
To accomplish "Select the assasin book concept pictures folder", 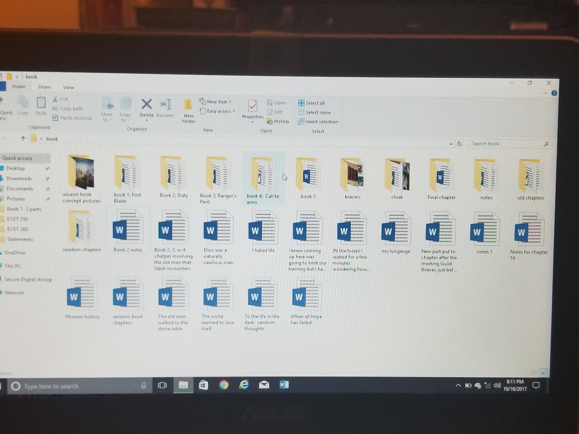I will coord(82,179).
